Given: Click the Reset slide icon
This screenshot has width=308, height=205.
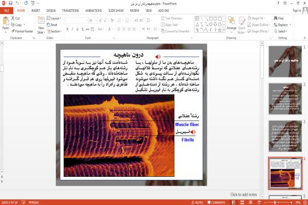Looking at the screenshot, I should tap(49, 25).
